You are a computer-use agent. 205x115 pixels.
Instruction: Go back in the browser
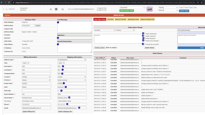[x=2, y=3]
